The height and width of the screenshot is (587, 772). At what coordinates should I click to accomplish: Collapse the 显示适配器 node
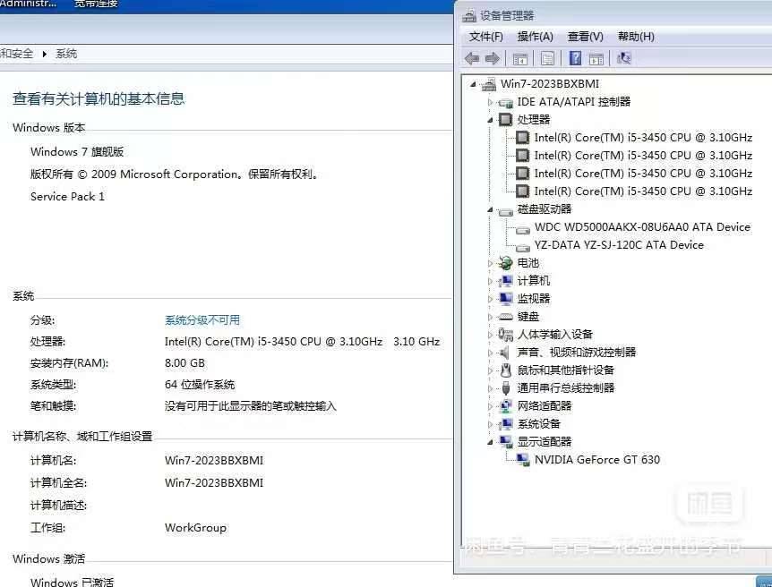click(491, 442)
